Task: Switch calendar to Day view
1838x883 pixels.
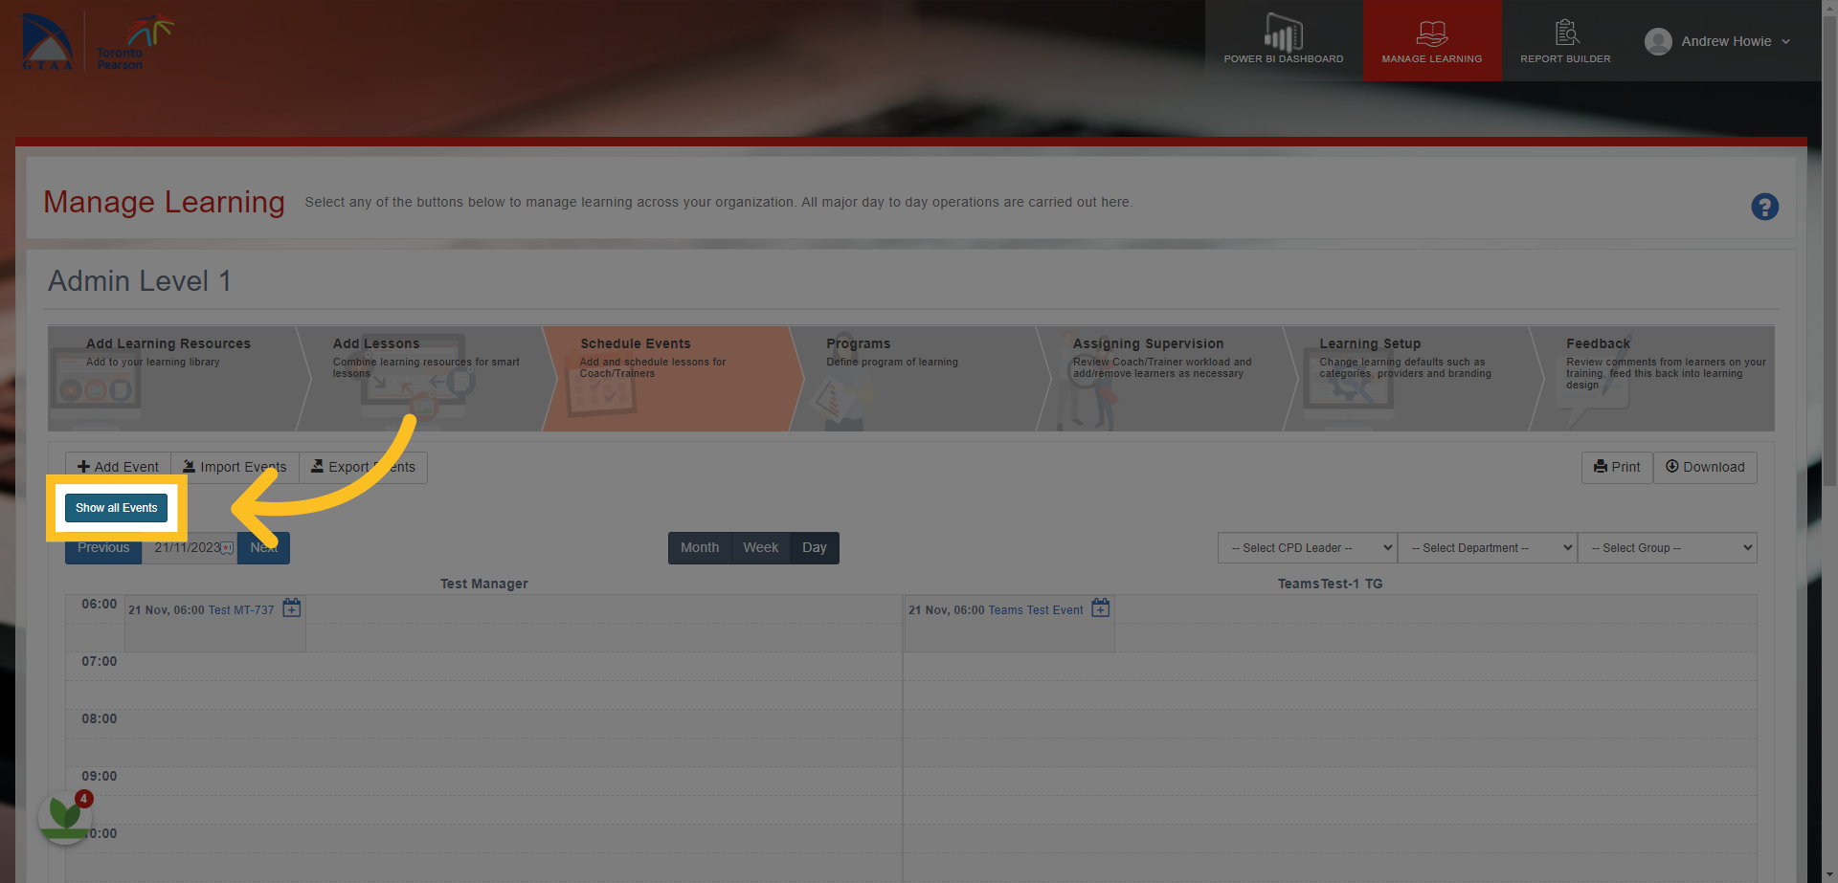Action: 815,548
